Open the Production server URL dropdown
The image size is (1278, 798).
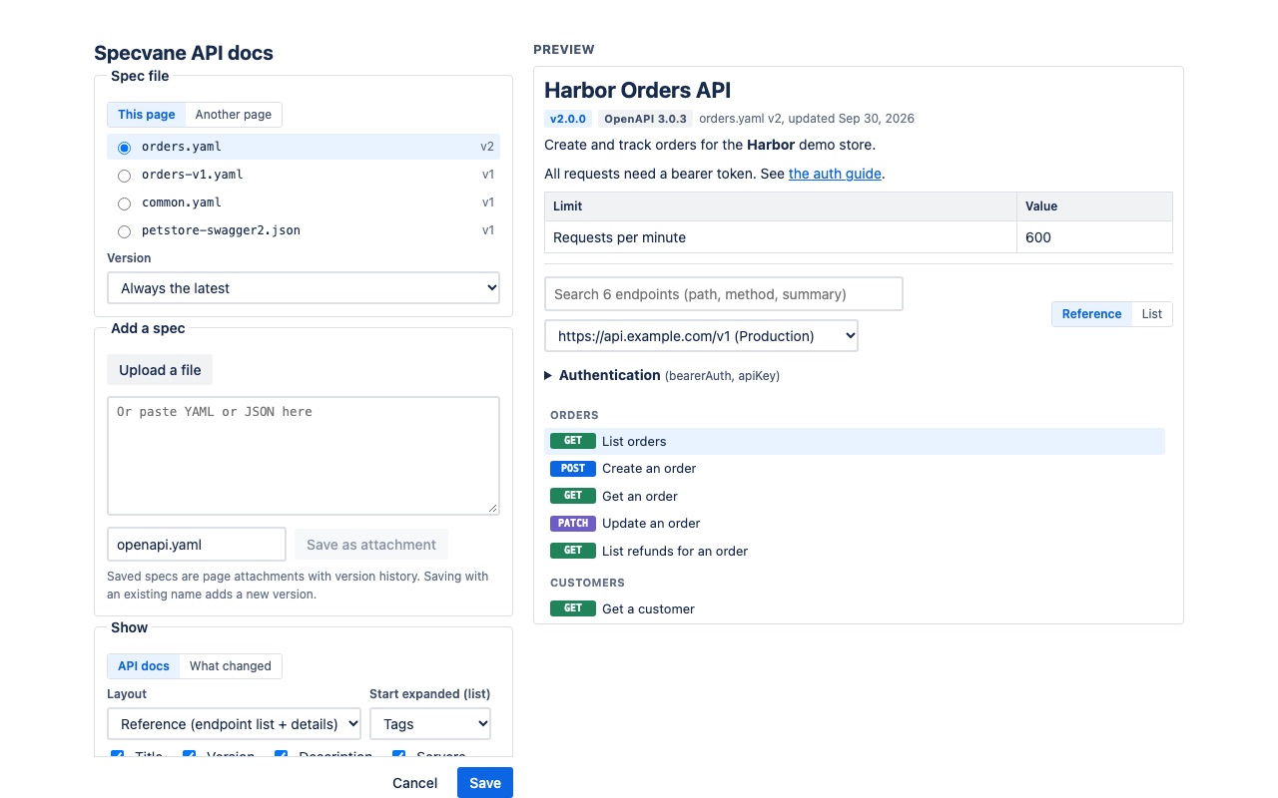[x=701, y=336]
